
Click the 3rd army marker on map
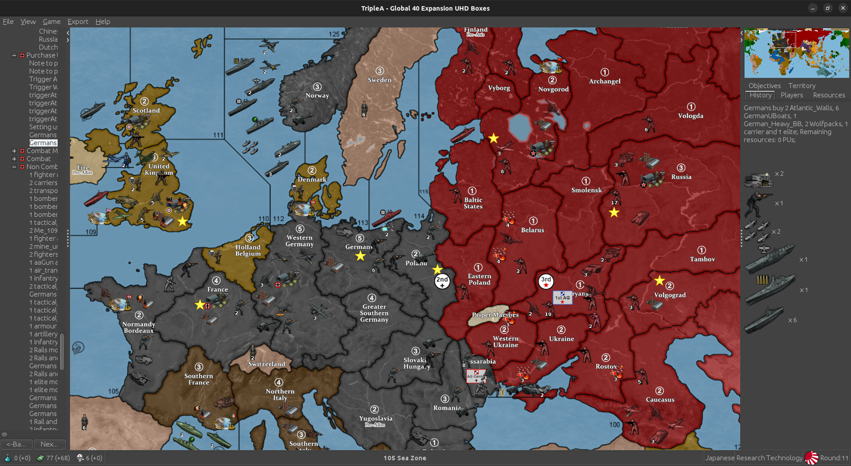546,281
